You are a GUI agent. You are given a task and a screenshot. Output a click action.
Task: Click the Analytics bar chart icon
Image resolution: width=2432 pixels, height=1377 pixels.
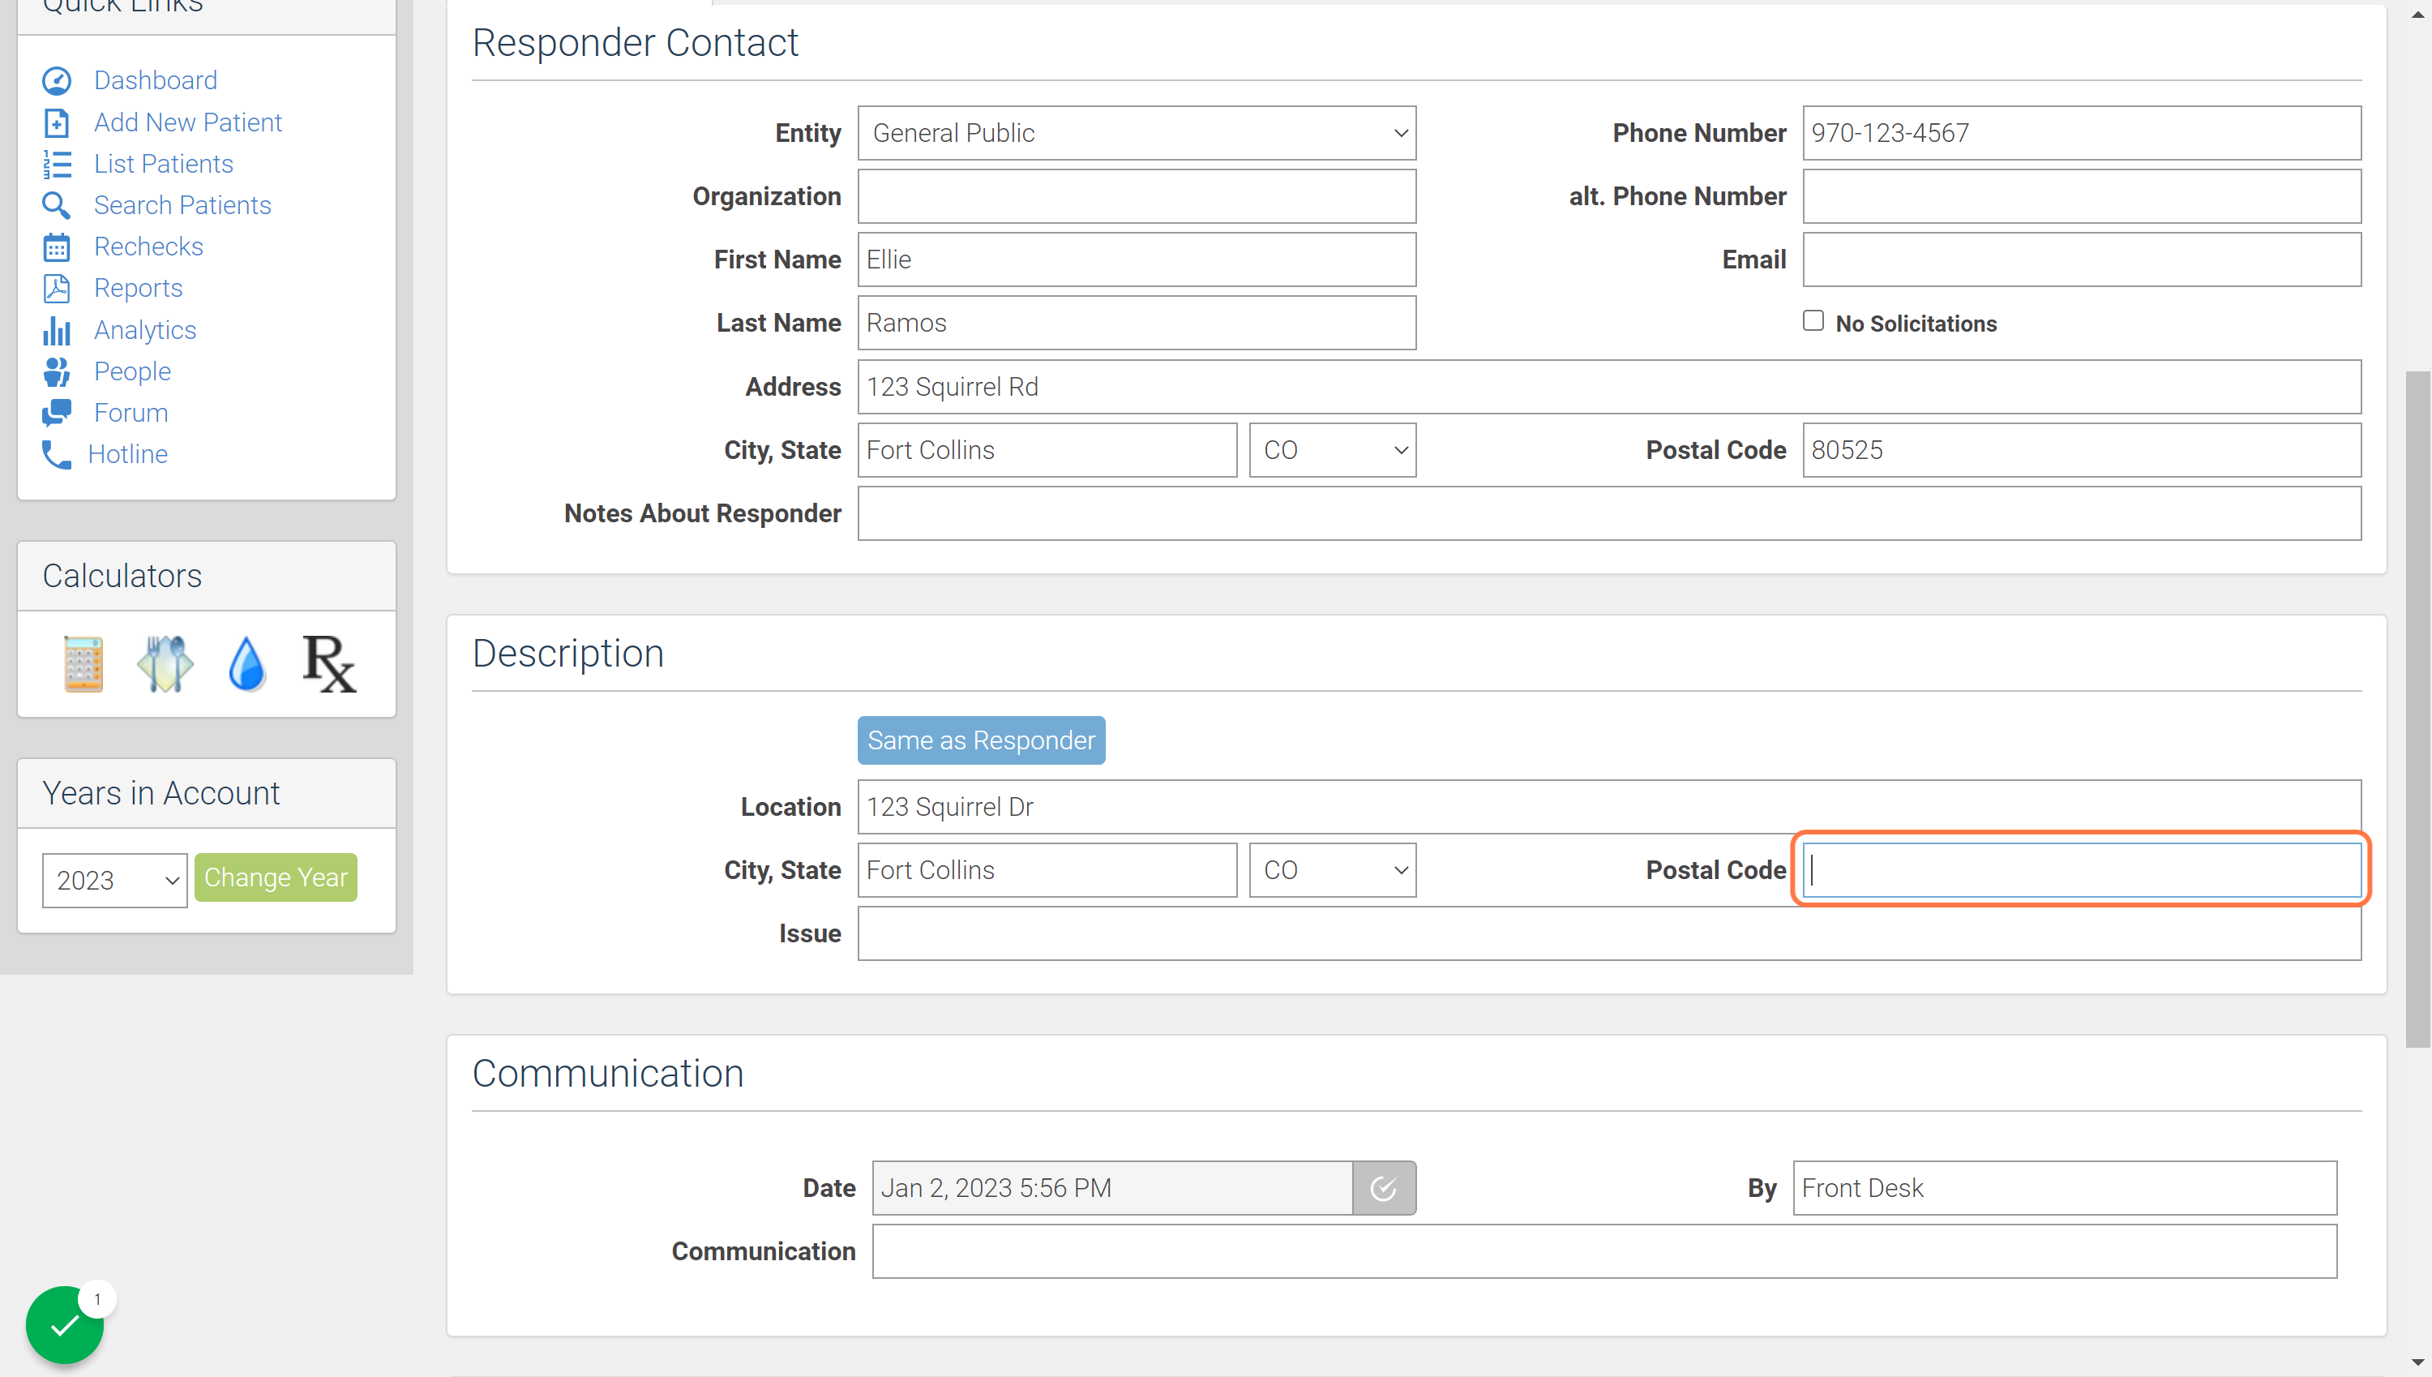pyautogui.click(x=57, y=330)
